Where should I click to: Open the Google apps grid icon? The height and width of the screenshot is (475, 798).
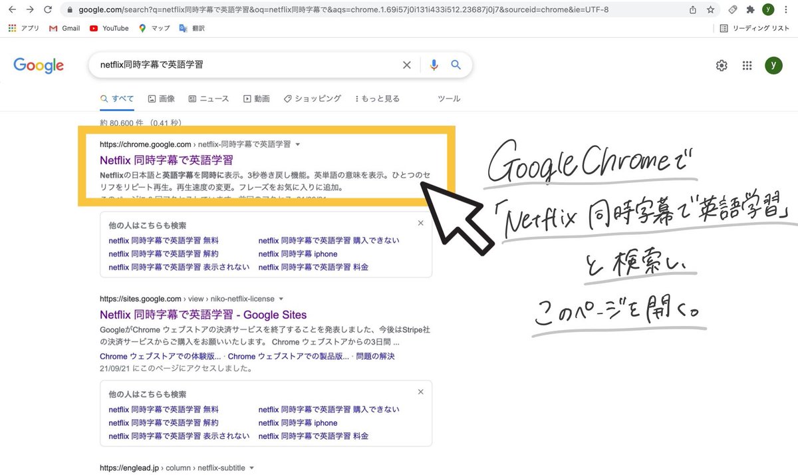[747, 65]
